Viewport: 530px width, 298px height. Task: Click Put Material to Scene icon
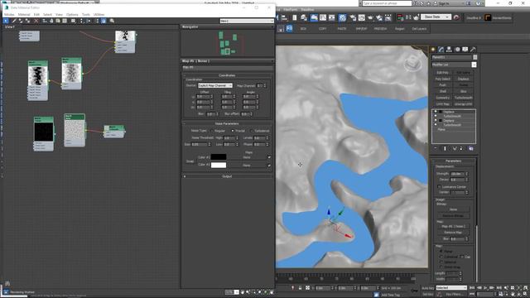point(21,21)
